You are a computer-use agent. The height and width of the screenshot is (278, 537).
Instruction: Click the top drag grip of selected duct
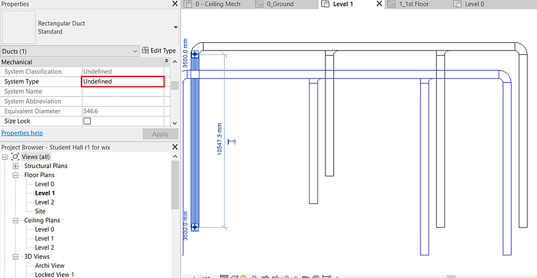[x=194, y=54]
